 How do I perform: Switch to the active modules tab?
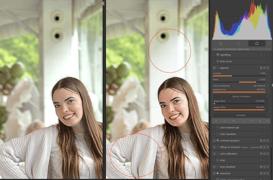tap(239, 43)
